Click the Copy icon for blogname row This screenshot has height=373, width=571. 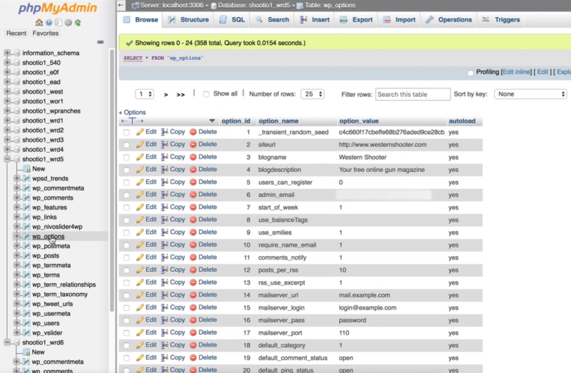165,157
